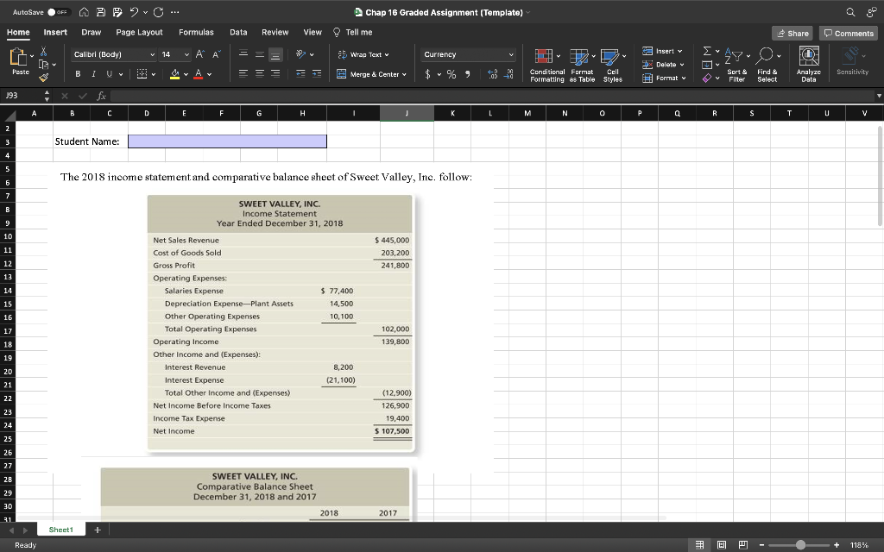This screenshot has width=884, height=552.
Task: Apply Percent Style format
Action: coord(451,74)
